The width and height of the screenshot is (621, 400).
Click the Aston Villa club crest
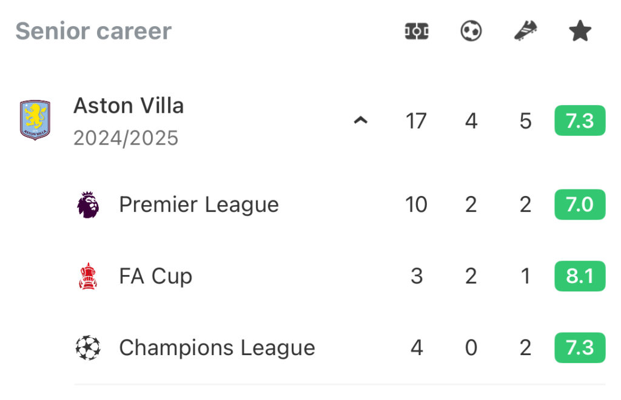click(35, 120)
